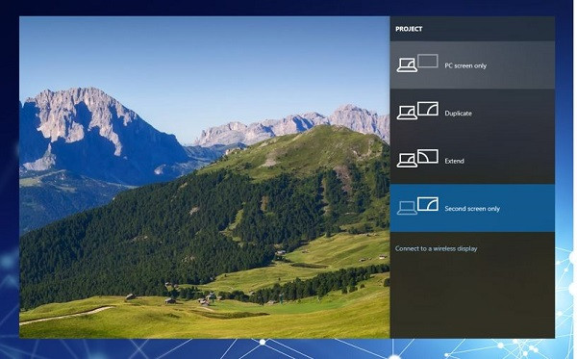
Task: Click the greyed monitor icon in PC screen only
Action: pyautogui.click(x=428, y=61)
